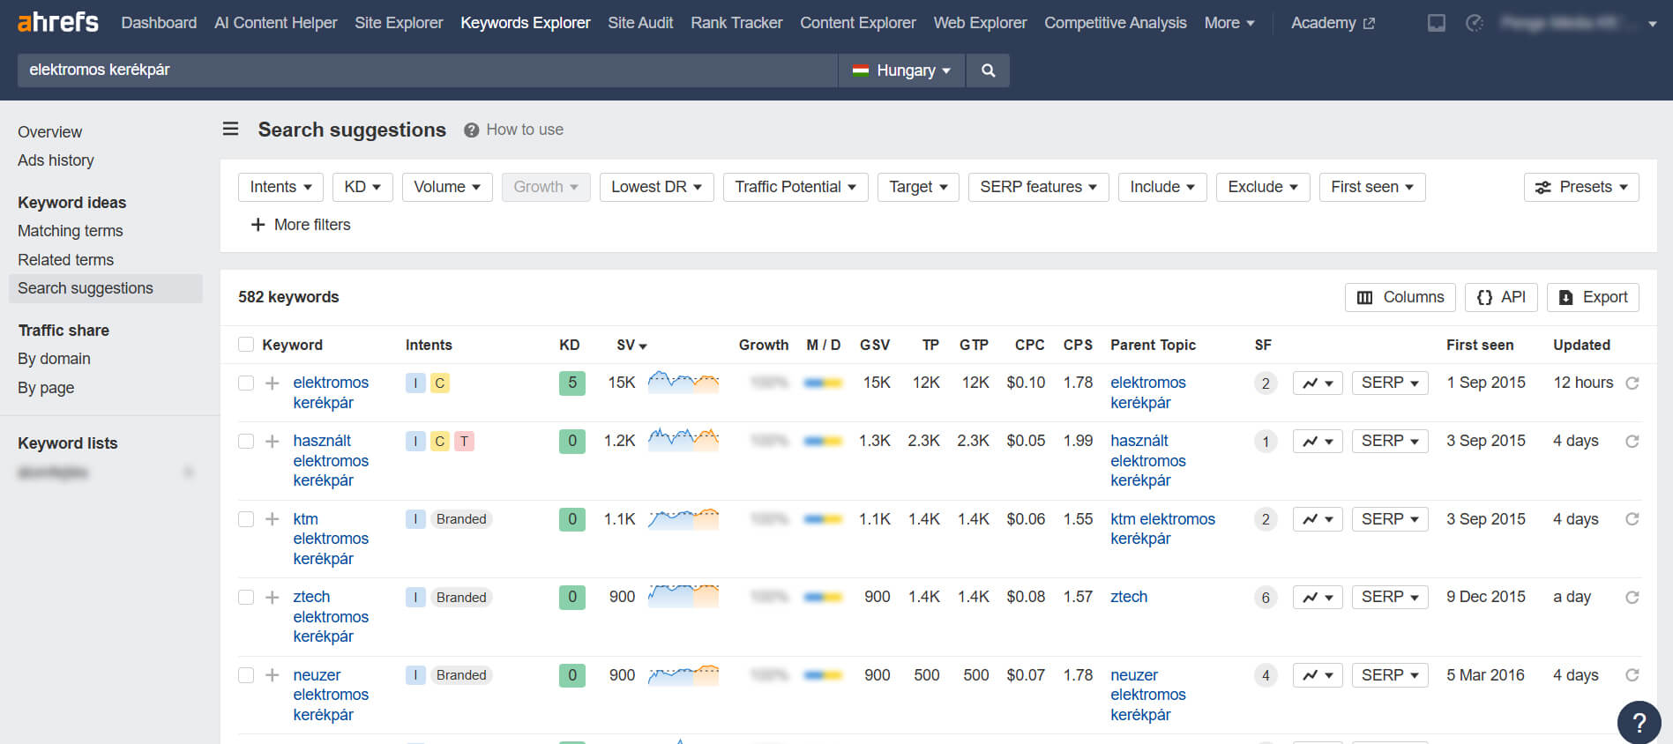The height and width of the screenshot is (744, 1673).
Task: Click the plus icon for neuzer elektromos kerékpár
Action: click(x=273, y=675)
